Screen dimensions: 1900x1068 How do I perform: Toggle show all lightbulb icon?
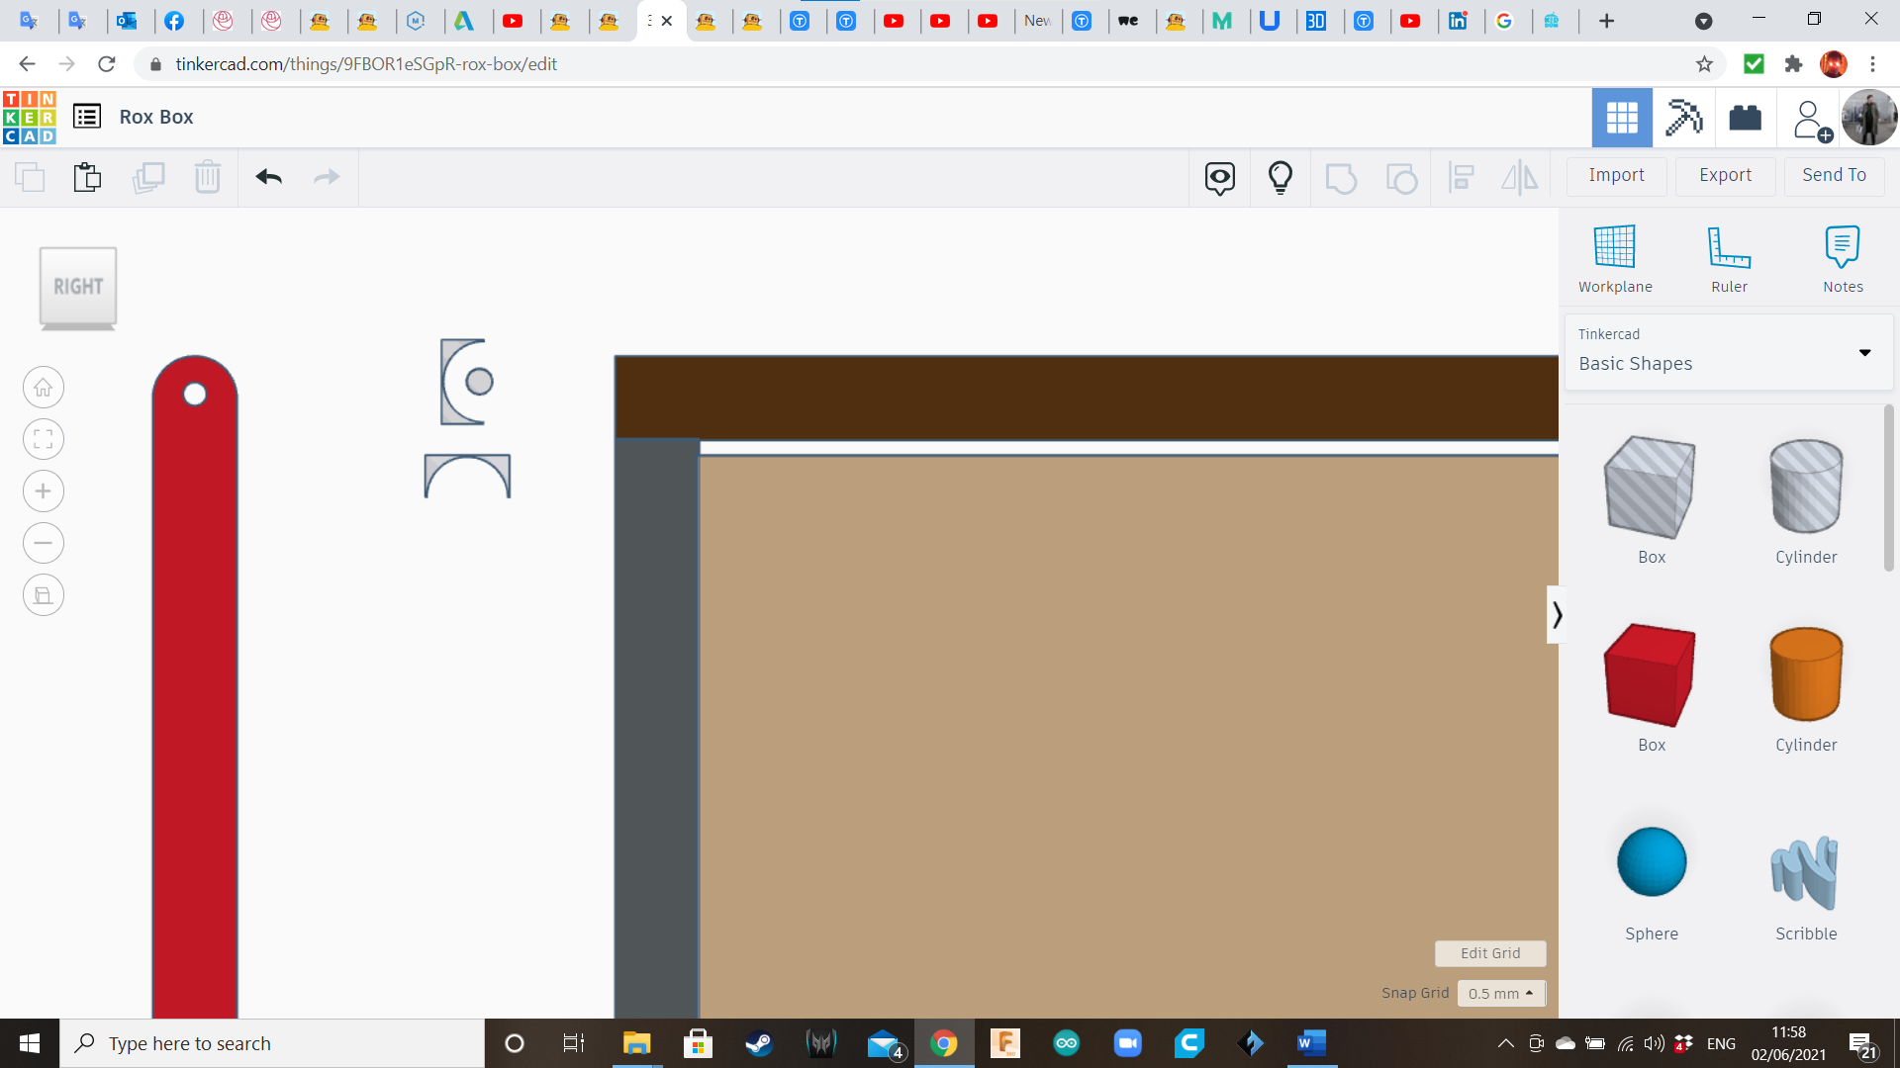coord(1281,177)
